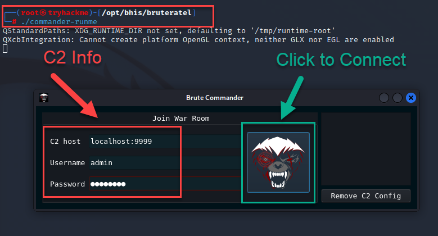438x236 pixels.
Task: Click the Join War Room header
Action: point(180,119)
